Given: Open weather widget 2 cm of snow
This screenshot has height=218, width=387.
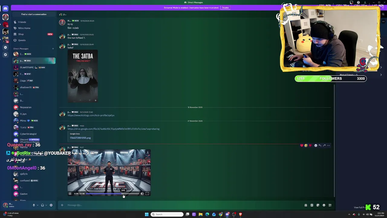Looking at the screenshot, I should click(x=11, y=214).
